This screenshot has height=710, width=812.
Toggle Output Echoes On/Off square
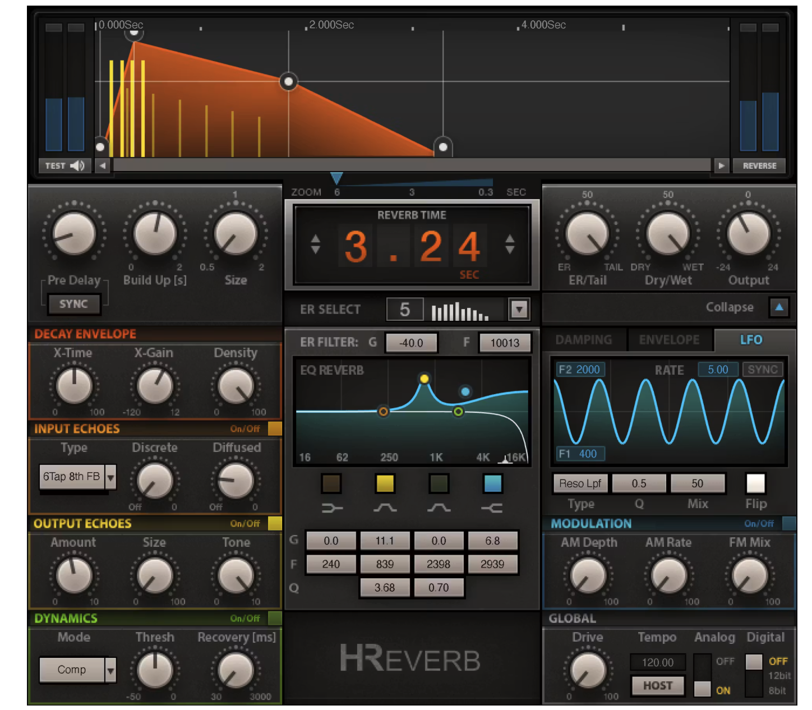click(x=275, y=523)
